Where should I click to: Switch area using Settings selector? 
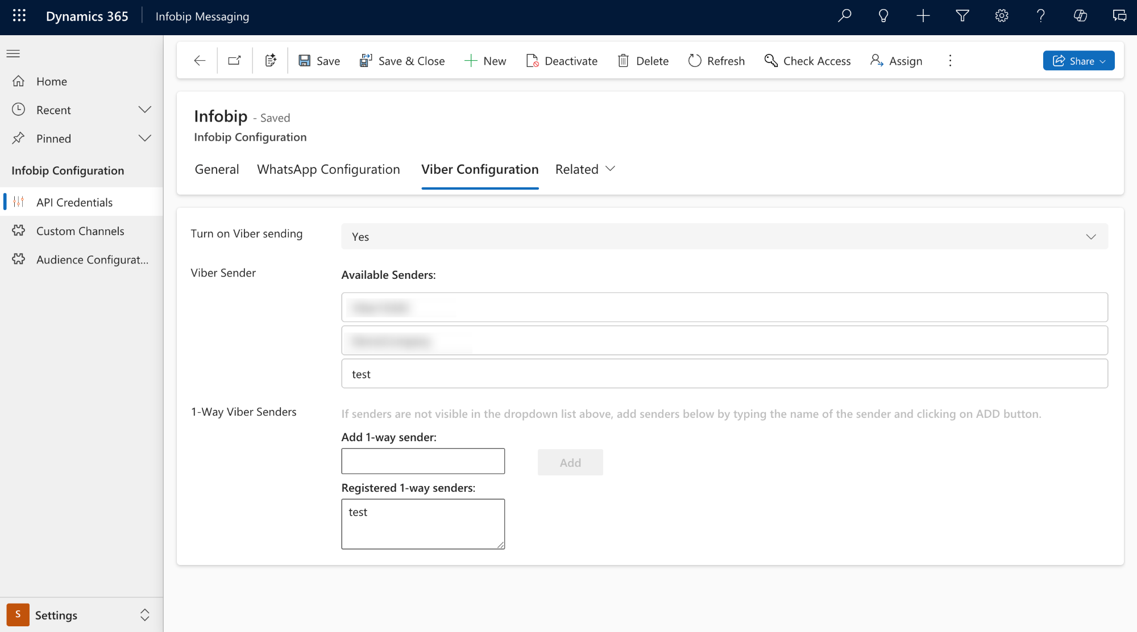(x=82, y=615)
